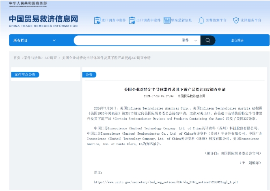Screen dimensions: 270x191
Task: Open 案件与措施 breadcrumb link
Action: coord(32,58)
